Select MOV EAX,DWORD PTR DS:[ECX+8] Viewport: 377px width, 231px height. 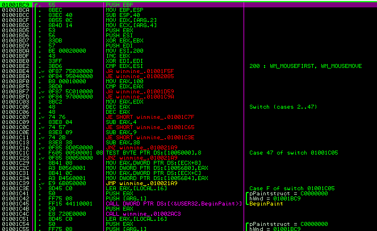[153, 163]
